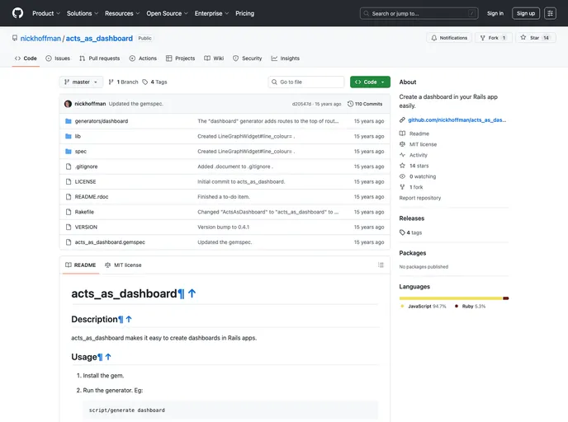Image resolution: width=568 pixels, height=422 pixels.
Task: Open the VERSION file
Action: 86,227
